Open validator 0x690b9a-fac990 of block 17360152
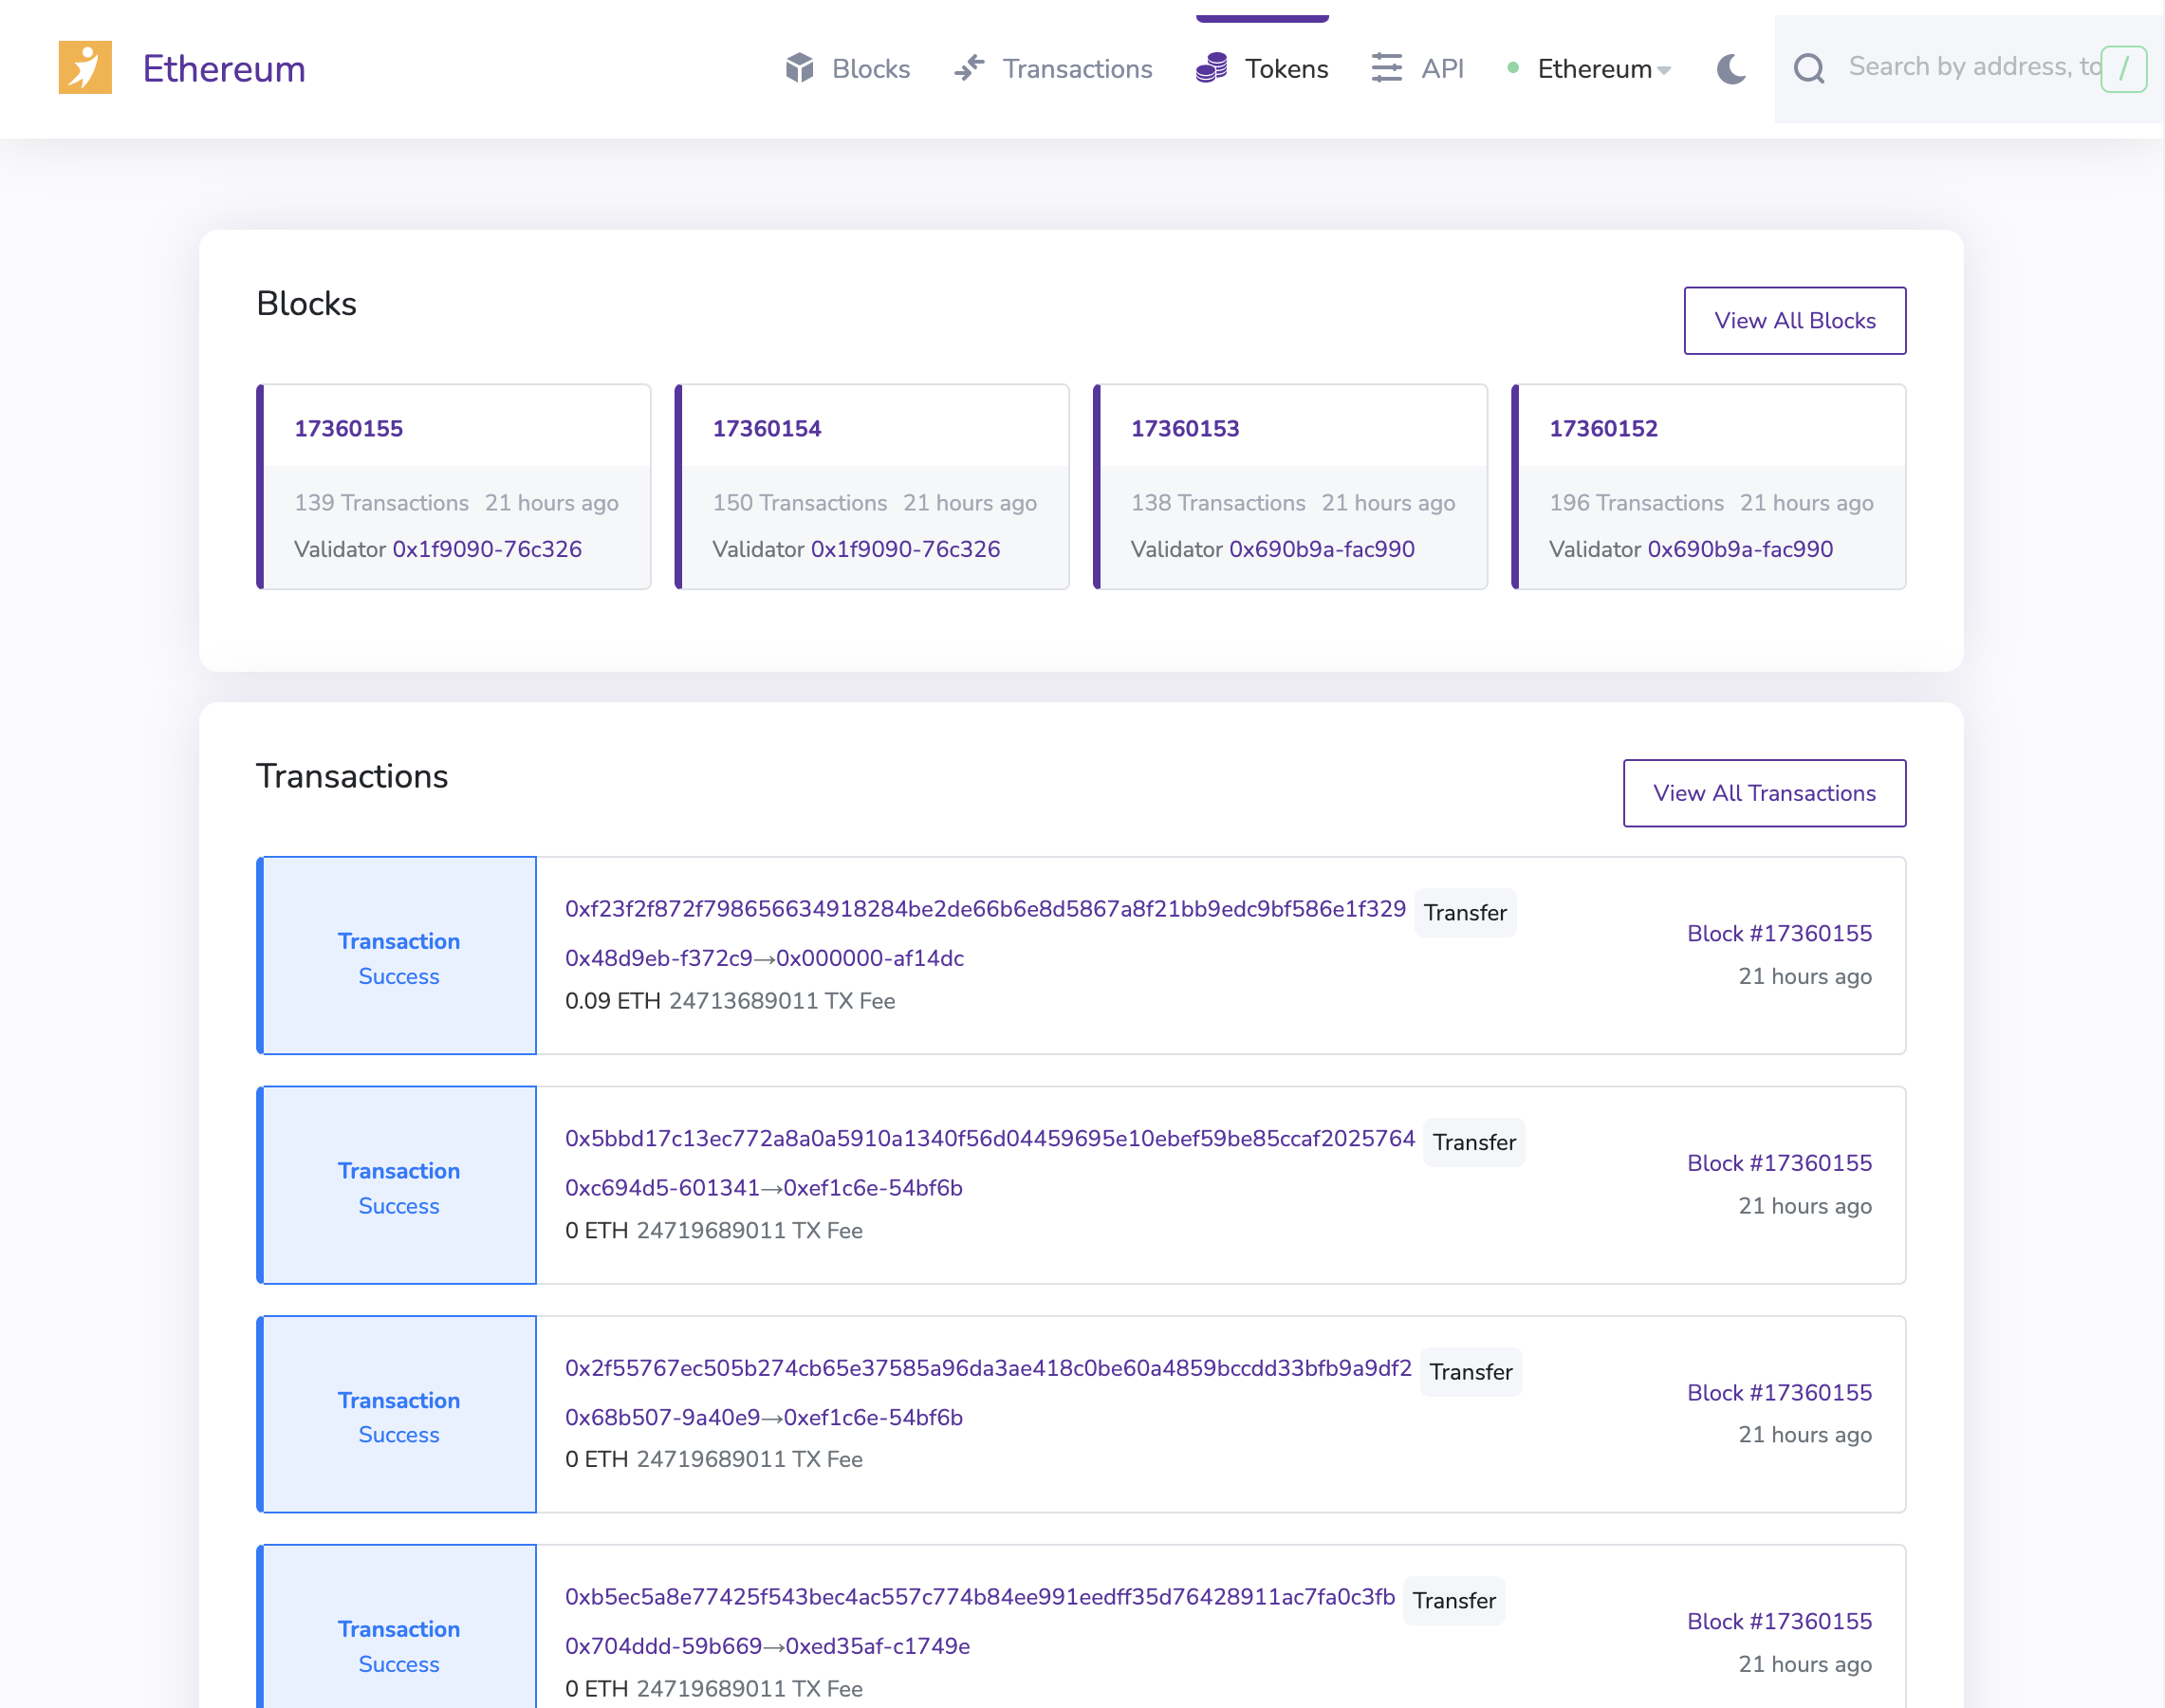The height and width of the screenshot is (1708, 2165). [1739, 548]
